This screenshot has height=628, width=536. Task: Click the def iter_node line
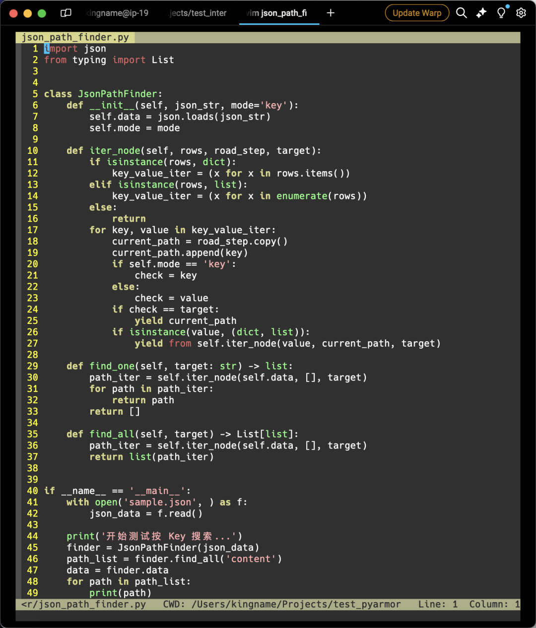[194, 151]
